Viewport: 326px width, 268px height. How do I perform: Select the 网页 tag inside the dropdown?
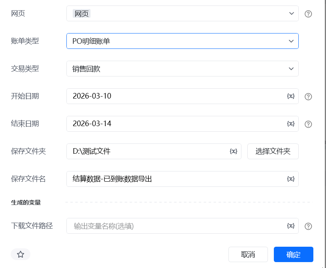click(x=81, y=14)
